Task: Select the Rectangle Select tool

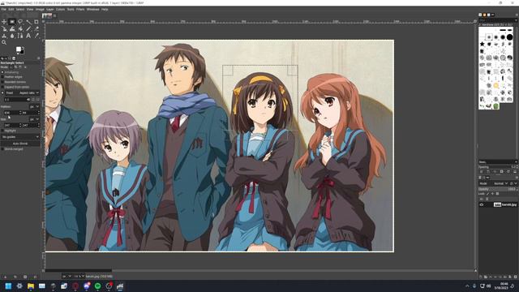Action: pos(12,22)
